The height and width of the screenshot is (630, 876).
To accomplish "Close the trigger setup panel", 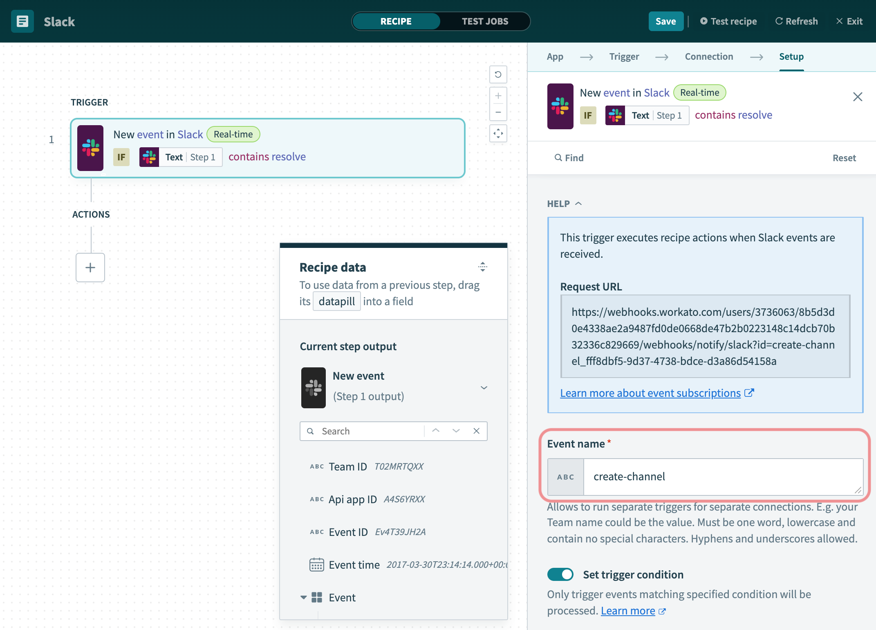I will (x=858, y=97).
